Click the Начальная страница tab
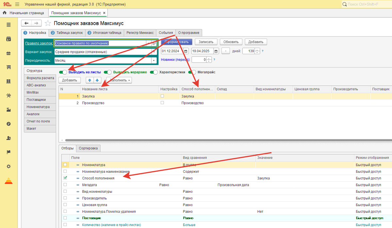Viewport: 392px width, 228px height. point(24,13)
